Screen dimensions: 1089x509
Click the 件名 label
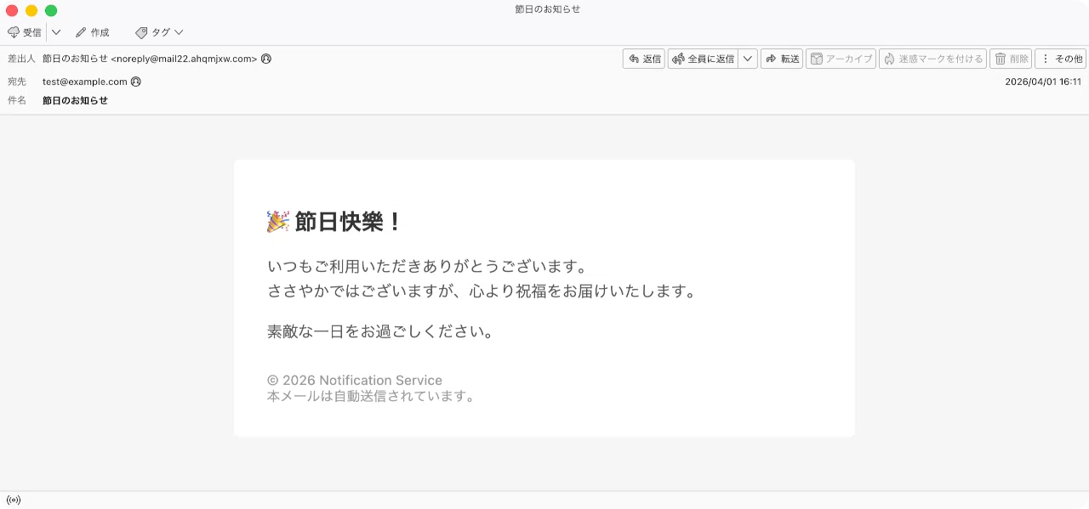click(17, 100)
